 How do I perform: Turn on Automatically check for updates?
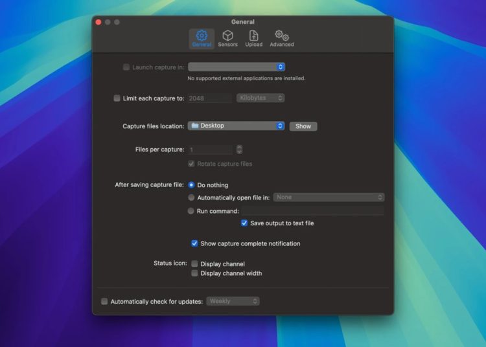point(104,302)
